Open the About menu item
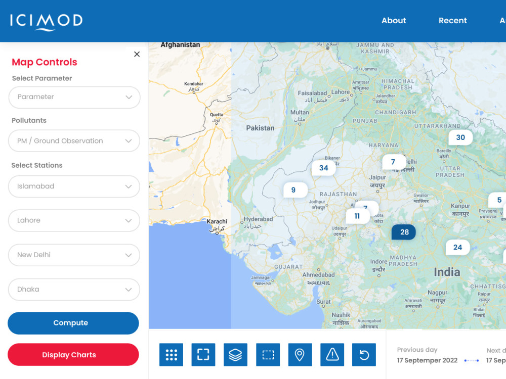This screenshot has width=506, height=379. (x=394, y=21)
